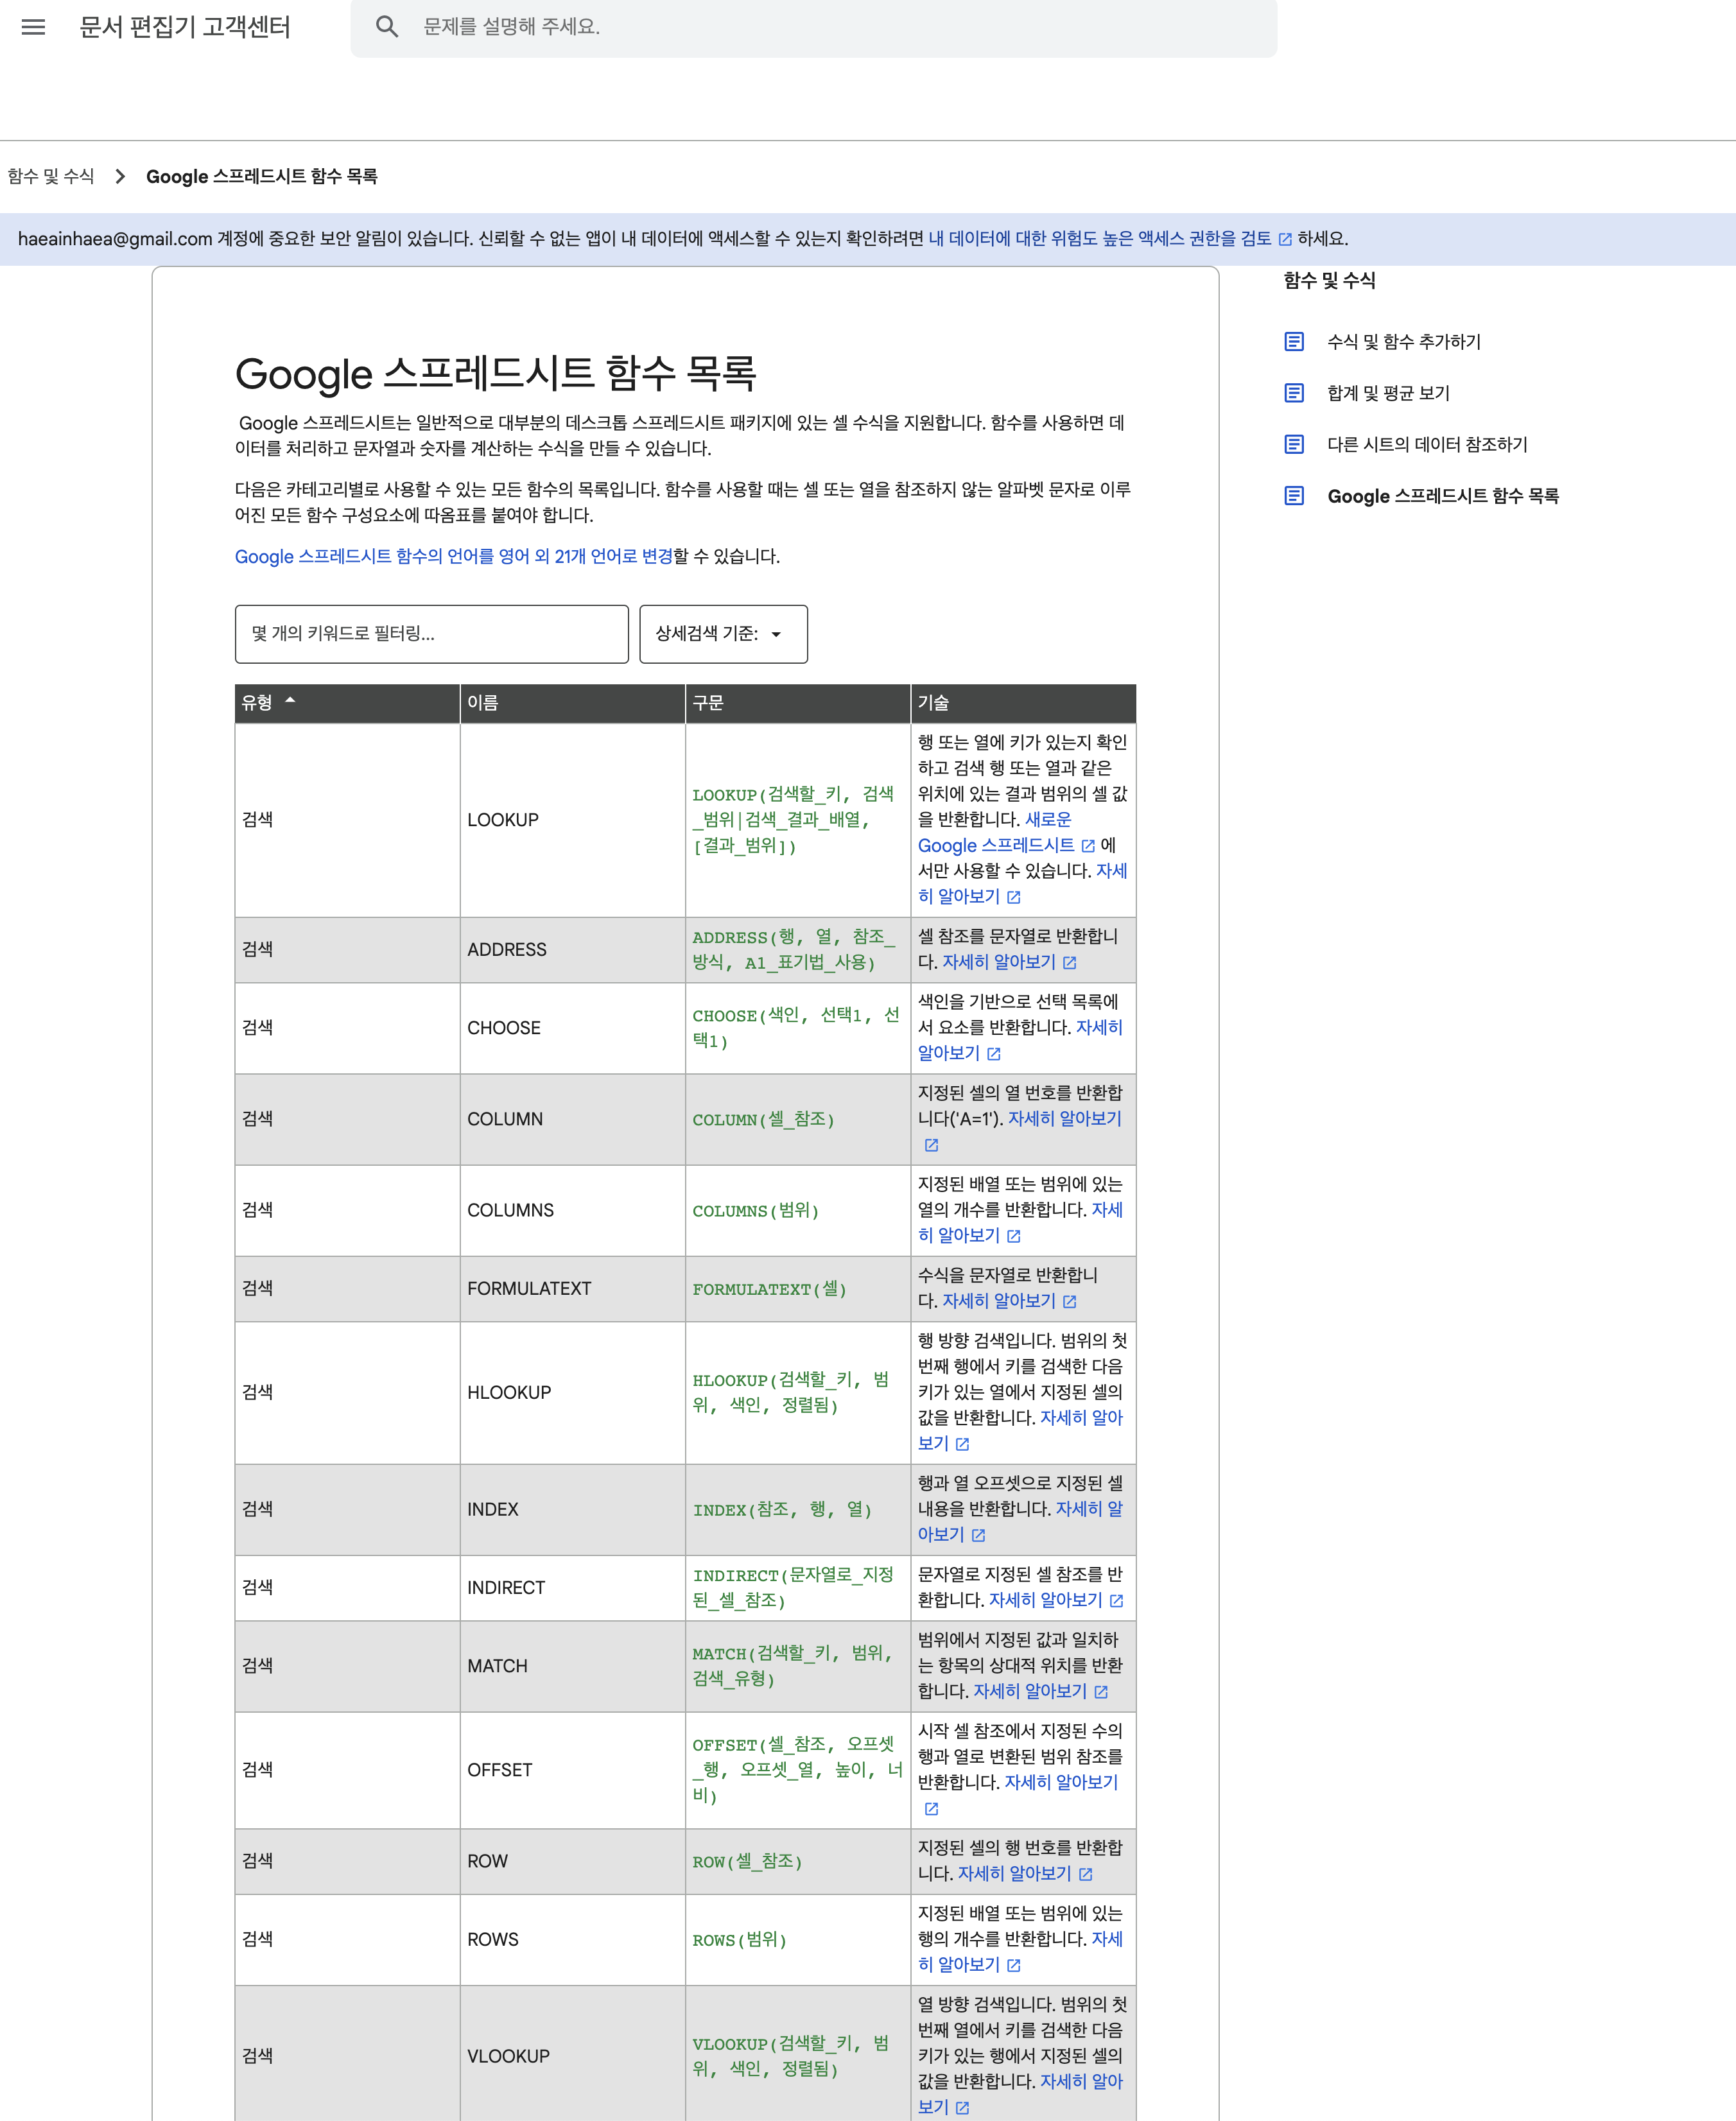Click external-link icon in FORMULATEXT row
The width and height of the screenshot is (1736, 2121).
[1069, 1302]
